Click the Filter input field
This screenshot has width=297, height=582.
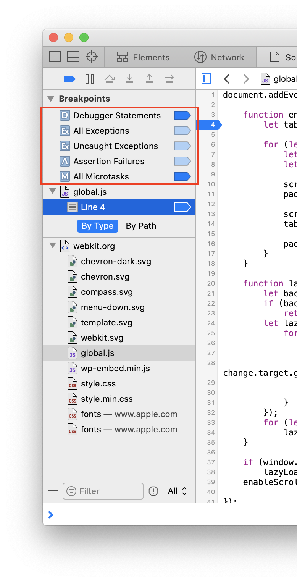[107, 491]
